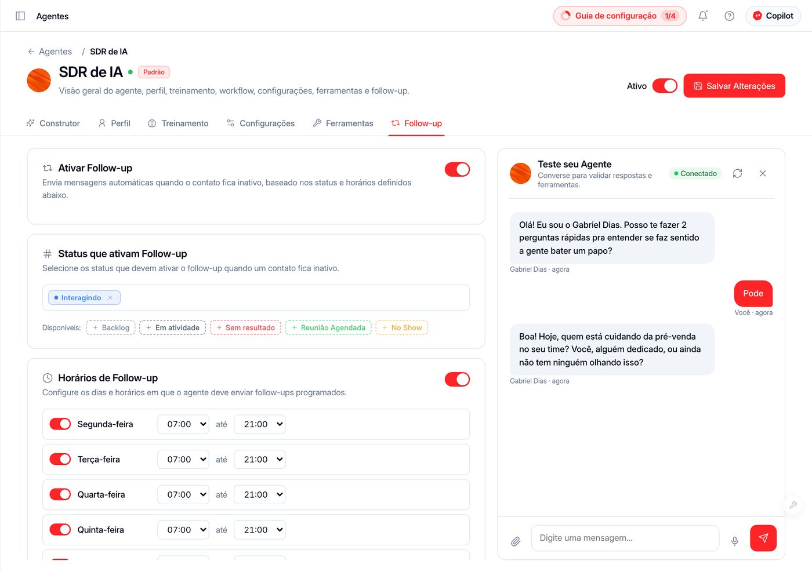
Task: Disable the Ativar Follow-up switch
Action: (x=457, y=169)
